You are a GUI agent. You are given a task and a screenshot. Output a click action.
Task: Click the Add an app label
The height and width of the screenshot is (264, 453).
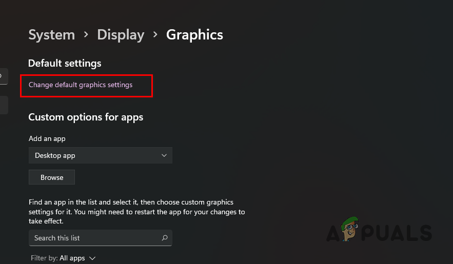(47, 138)
